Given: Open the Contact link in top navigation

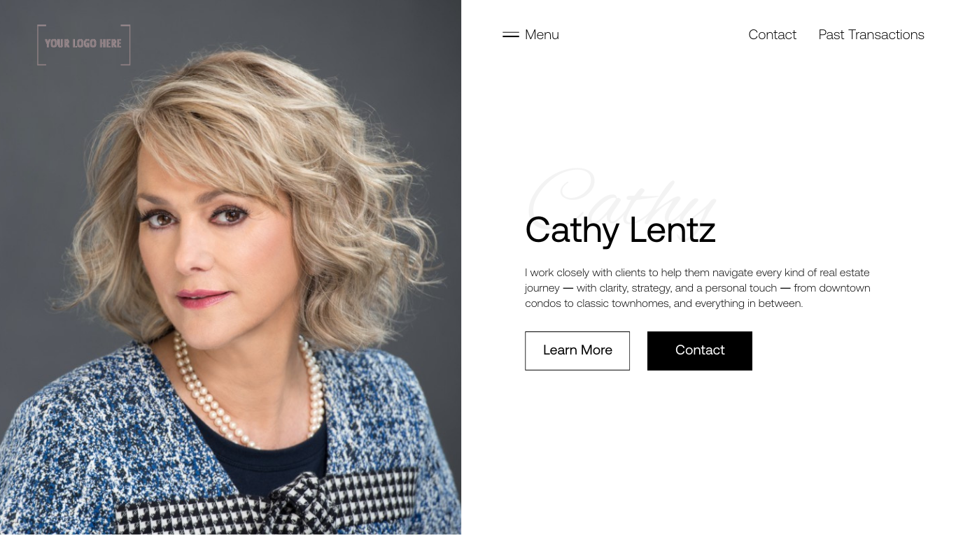Looking at the screenshot, I should click(x=772, y=34).
